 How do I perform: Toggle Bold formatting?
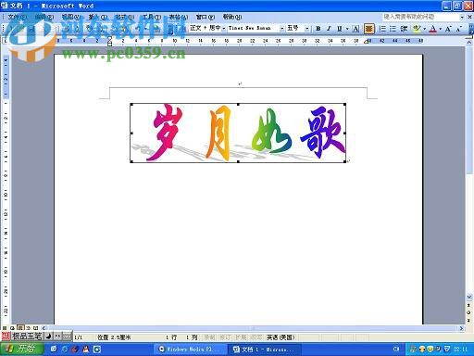tap(318, 29)
